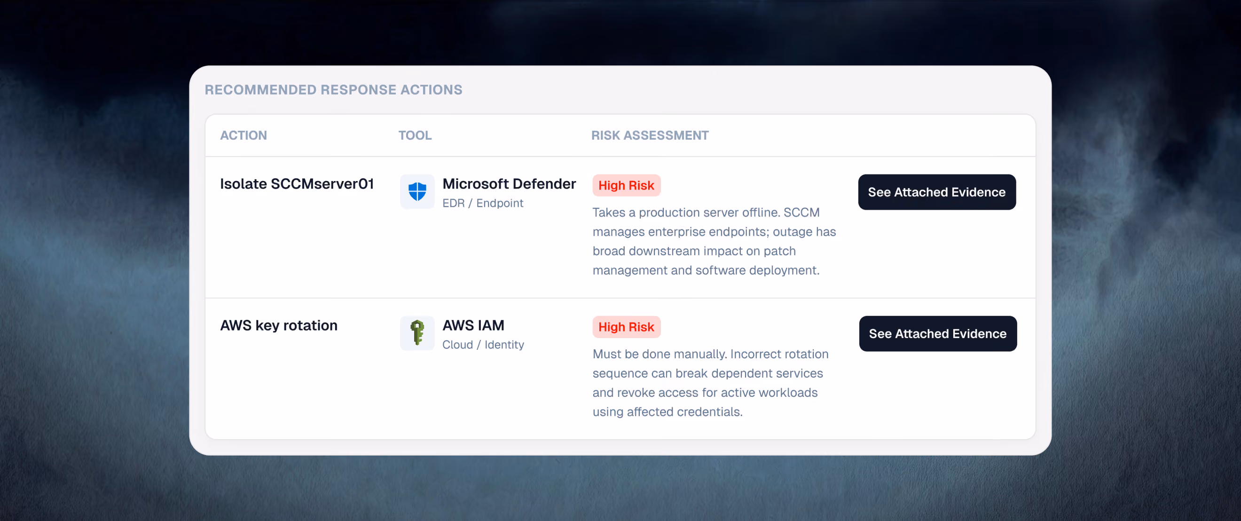Click the EDR / Endpoint label

coord(483,204)
